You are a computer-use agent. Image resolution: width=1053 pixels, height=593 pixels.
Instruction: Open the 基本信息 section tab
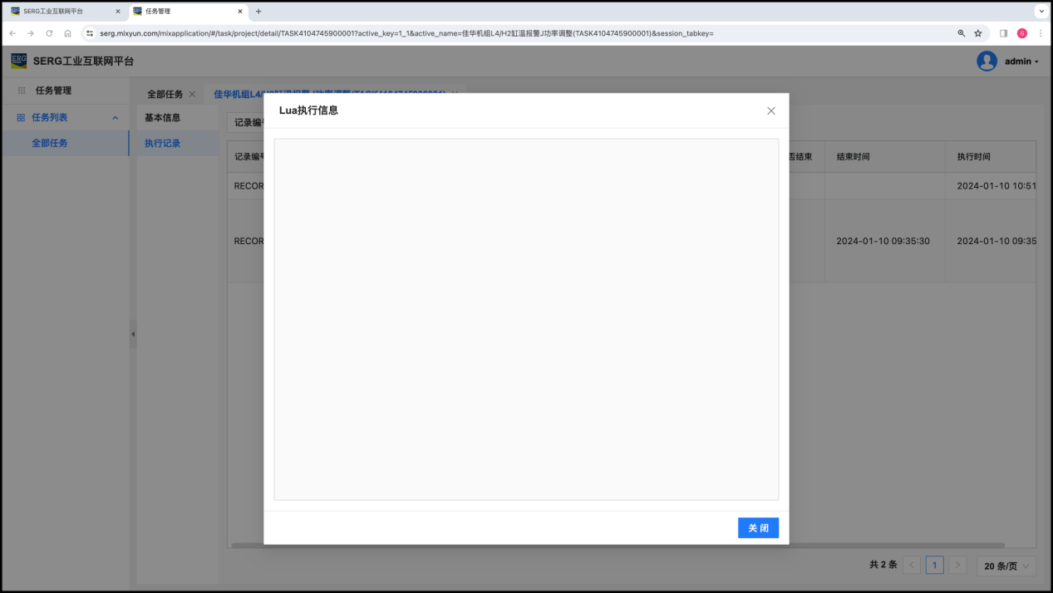162,118
